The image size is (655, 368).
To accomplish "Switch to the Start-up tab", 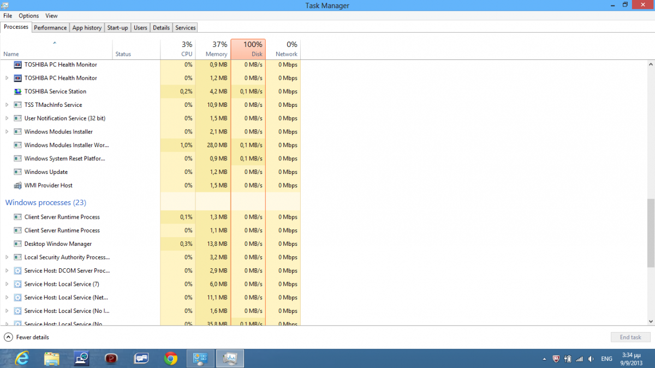I will point(117,27).
